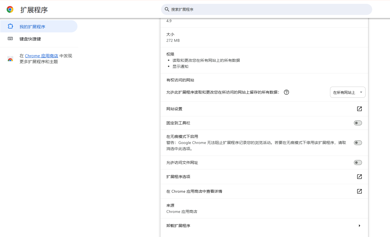Select 我的扩展程序 sidebar item
The image size is (390, 237).
pos(39,26)
